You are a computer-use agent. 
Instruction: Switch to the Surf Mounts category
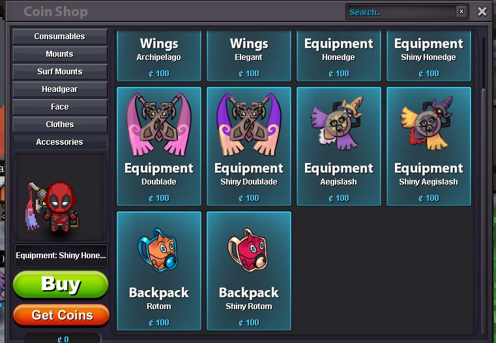pos(60,72)
